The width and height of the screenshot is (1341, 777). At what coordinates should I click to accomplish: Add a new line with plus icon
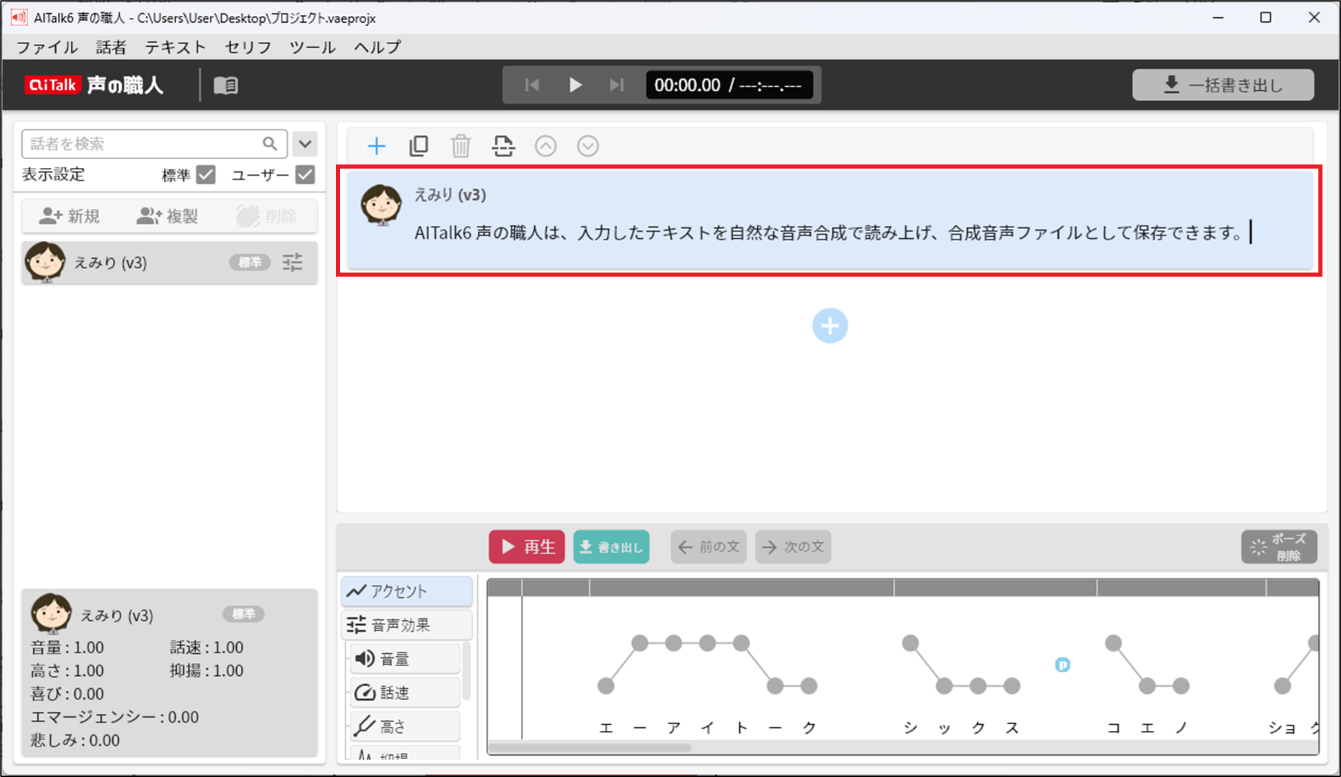377,146
